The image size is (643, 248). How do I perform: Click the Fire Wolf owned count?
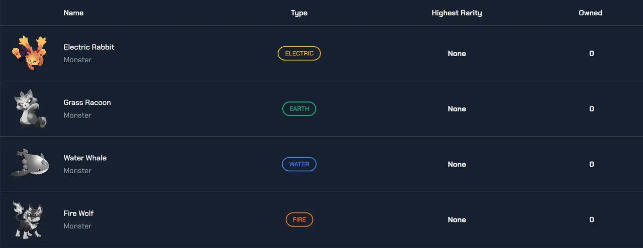[x=591, y=219]
